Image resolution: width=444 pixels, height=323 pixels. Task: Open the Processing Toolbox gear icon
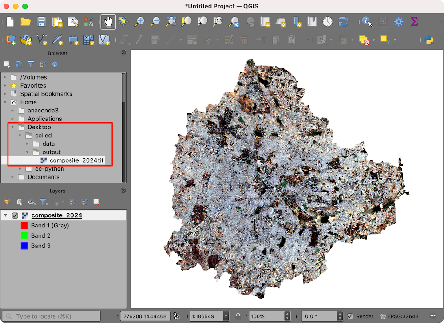pyautogui.click(x=399, y=22)
